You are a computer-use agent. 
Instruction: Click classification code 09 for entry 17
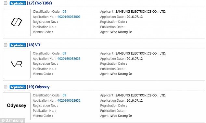[x=64, y=12]
